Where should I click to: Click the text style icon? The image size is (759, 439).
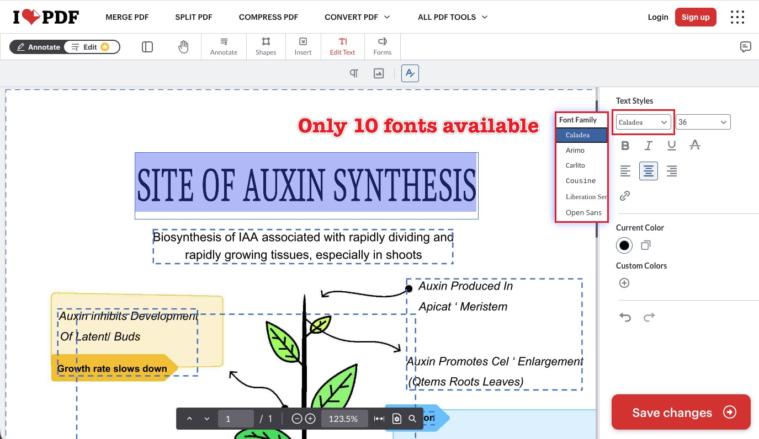(410, 73)
